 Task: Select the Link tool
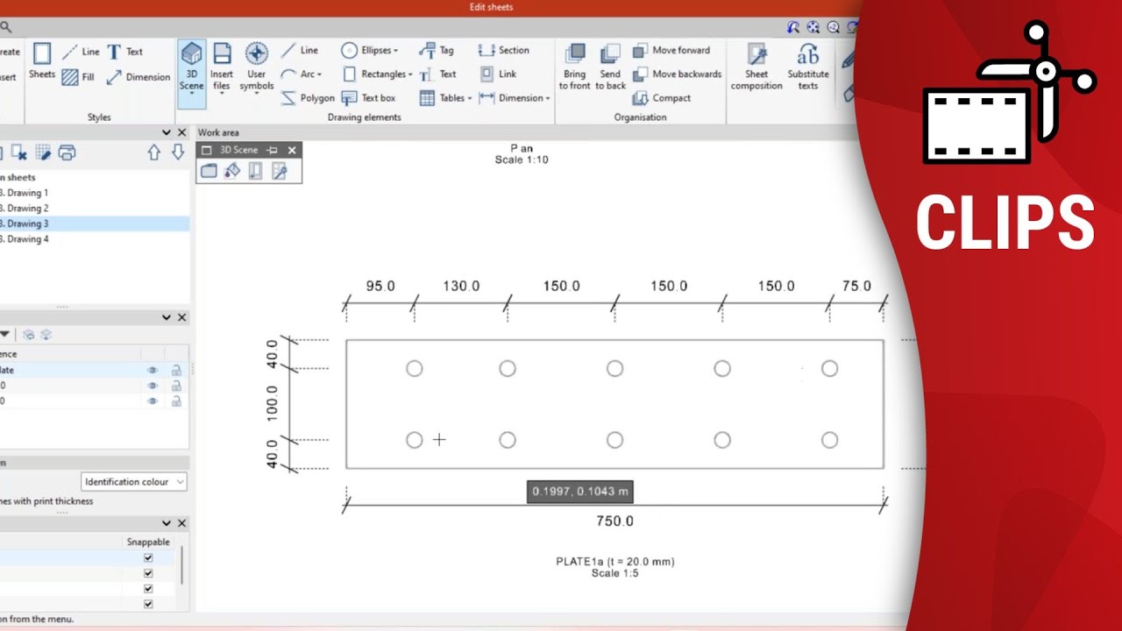(498, 74)
